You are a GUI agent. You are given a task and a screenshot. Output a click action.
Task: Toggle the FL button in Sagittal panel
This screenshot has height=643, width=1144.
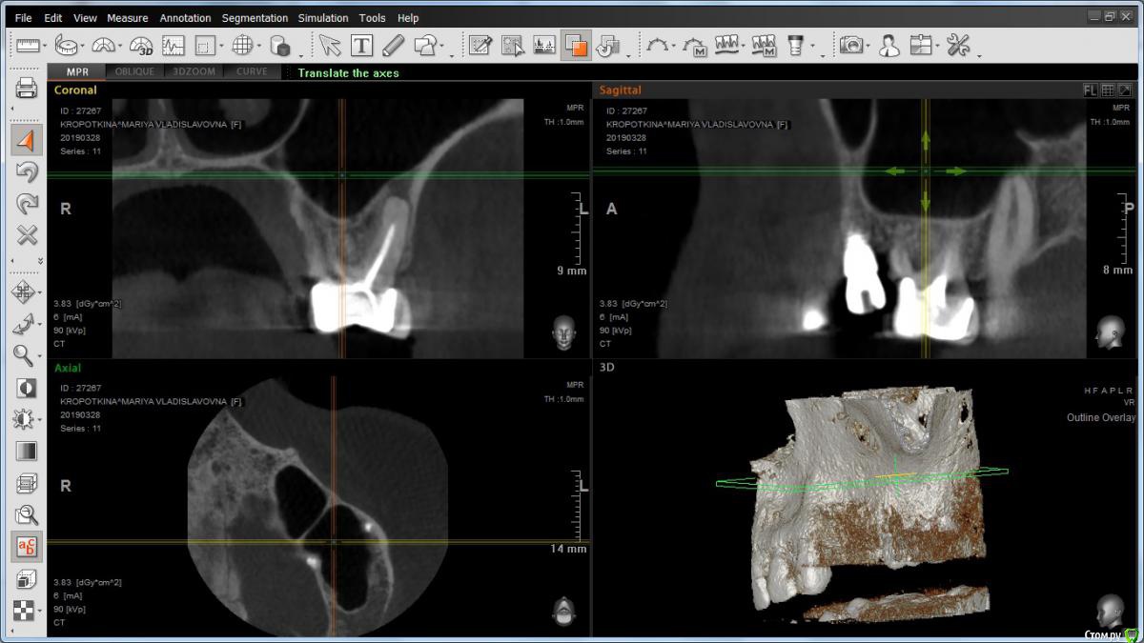pyautogui.click(x=1090, y=90)
